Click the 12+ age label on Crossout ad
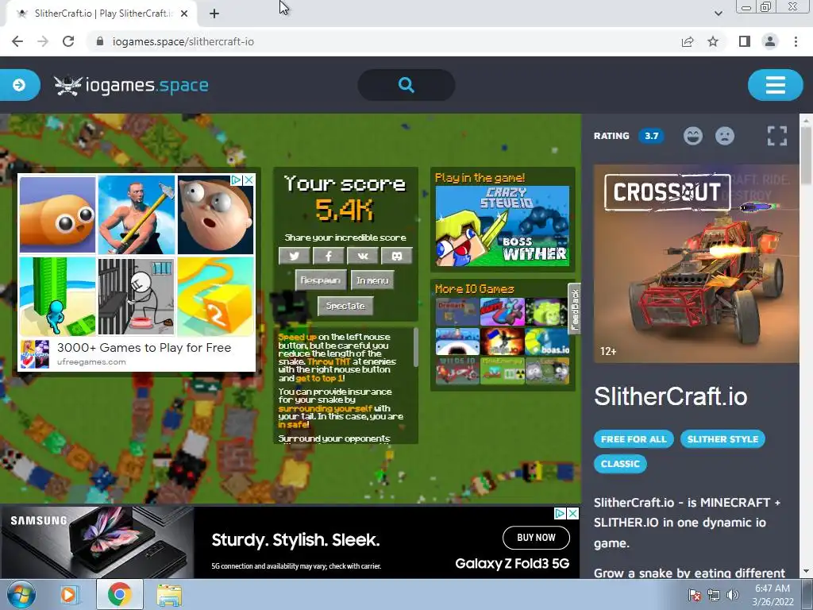This screenshot has height=610, width=813. click(x=607, y=351)
